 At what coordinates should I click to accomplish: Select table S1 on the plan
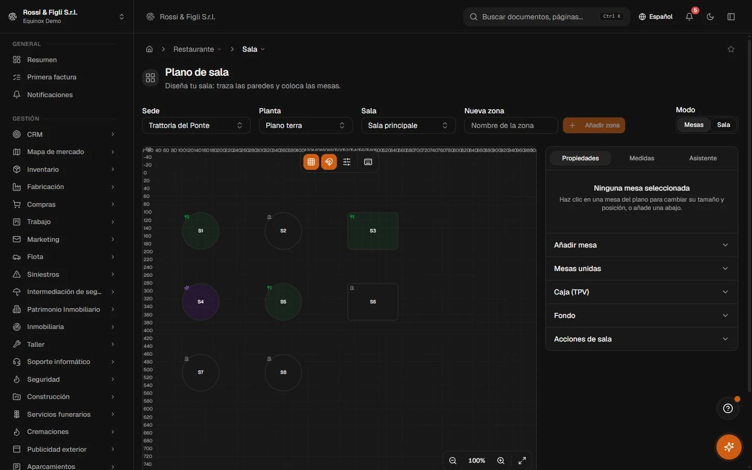coord(201,231)
